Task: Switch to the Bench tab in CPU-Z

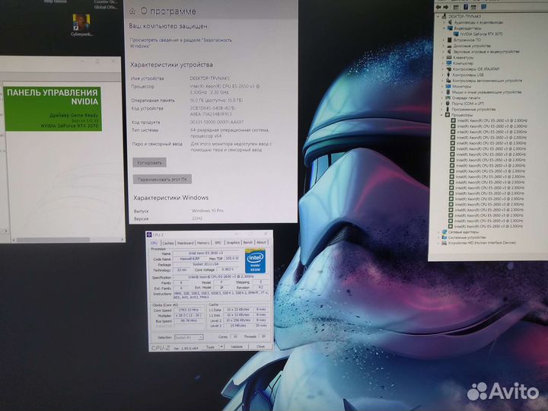Action: pyautogui.click(x=248, y=242)
